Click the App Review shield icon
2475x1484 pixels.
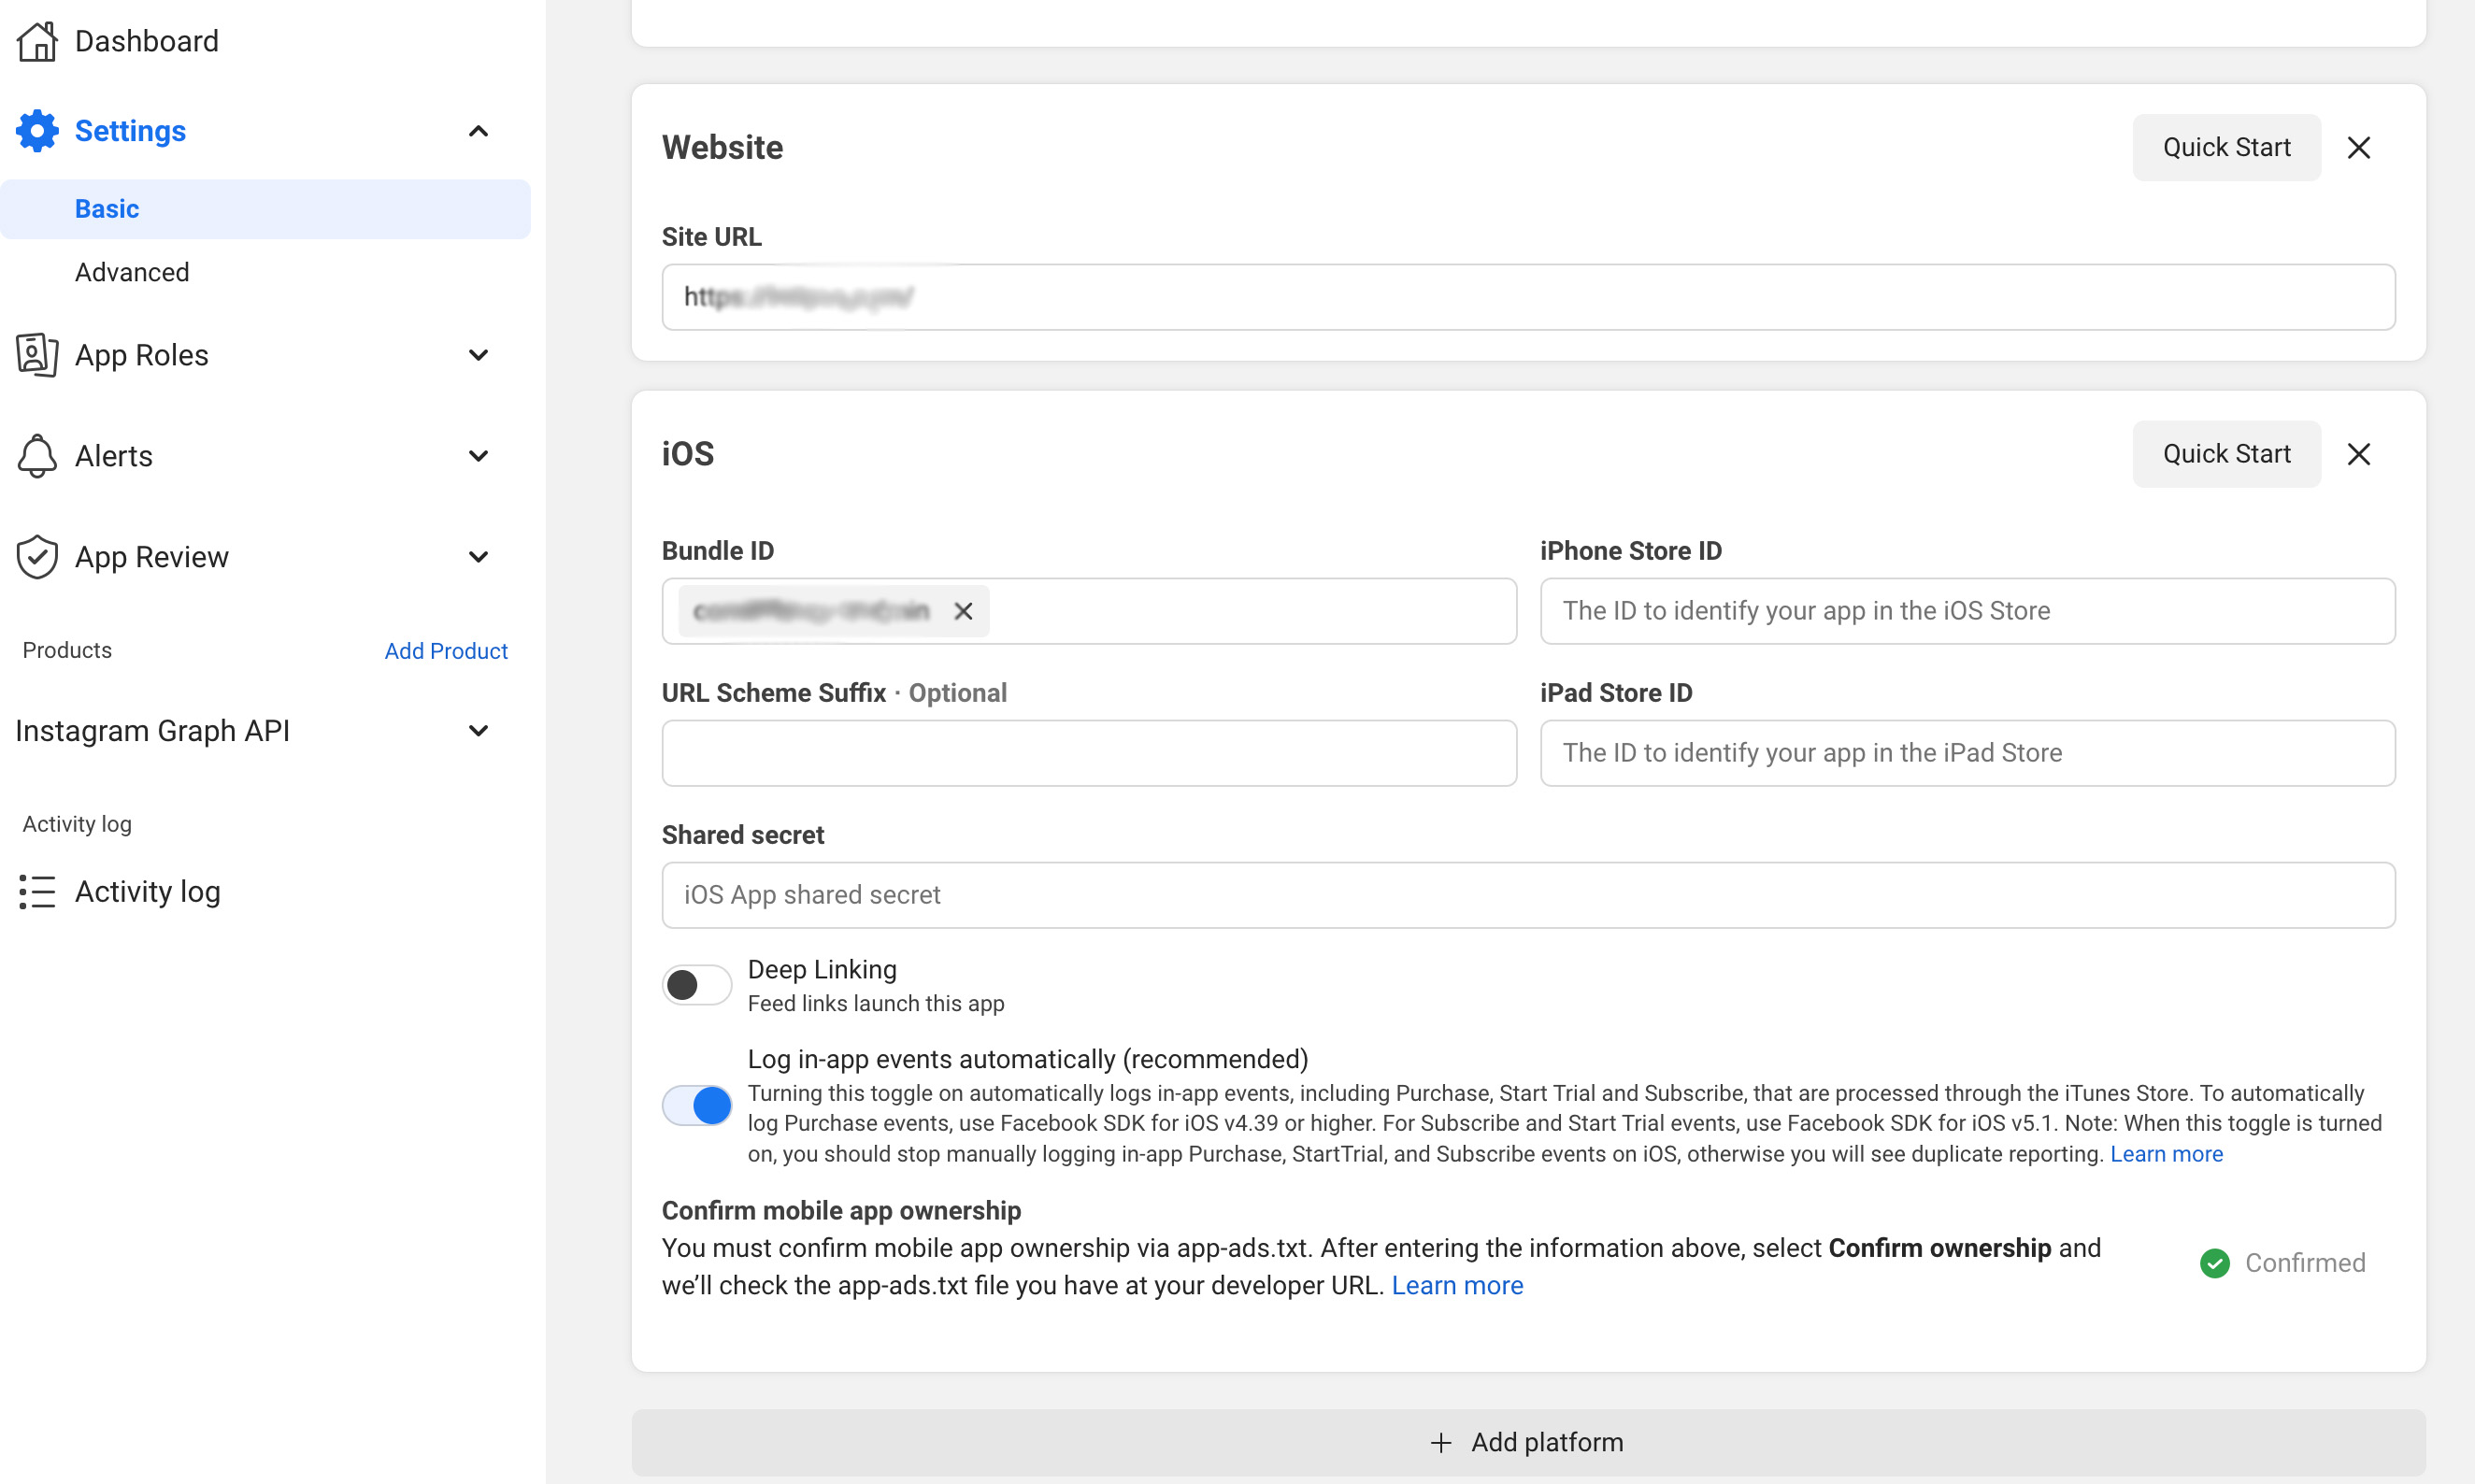pos(37,555)
